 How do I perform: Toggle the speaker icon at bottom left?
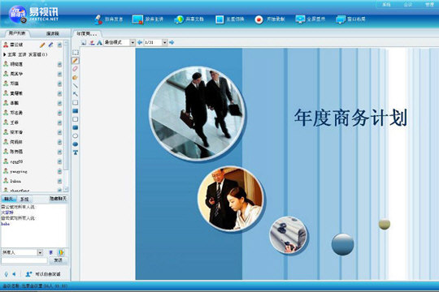click(14, 274)
